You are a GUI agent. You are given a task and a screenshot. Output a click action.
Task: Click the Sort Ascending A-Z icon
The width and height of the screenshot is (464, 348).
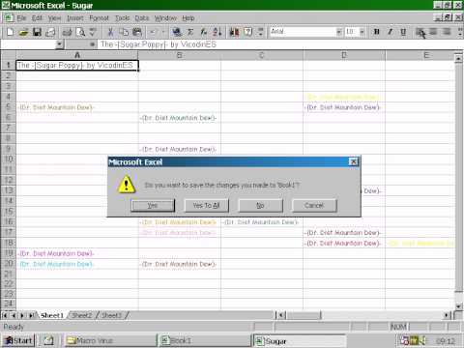(217, 32)
